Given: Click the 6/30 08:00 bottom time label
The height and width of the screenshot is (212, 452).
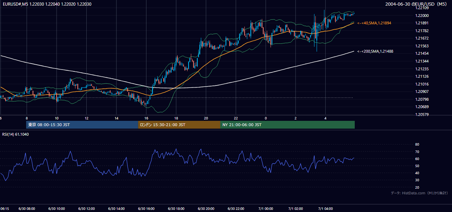Looking at the screenshot, I should [x=27, y=209].
